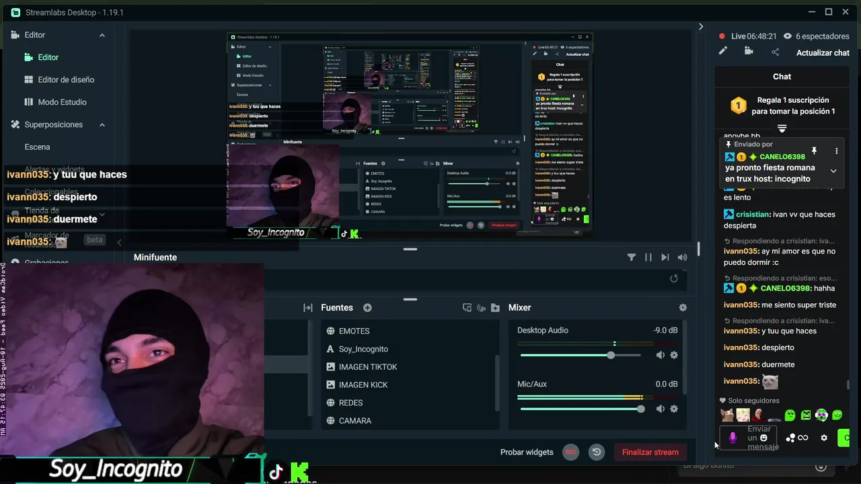Add a source folder in Fuentes
This screenshot has width=861, height=484.
(496, 308)
